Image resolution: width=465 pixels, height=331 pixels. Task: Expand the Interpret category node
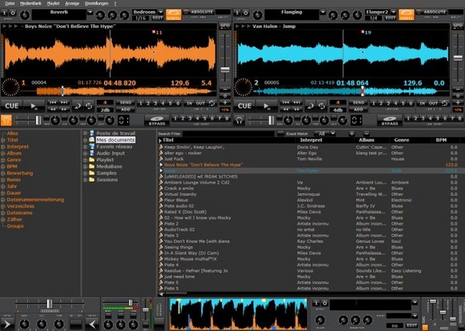click(x=3, y=147)
